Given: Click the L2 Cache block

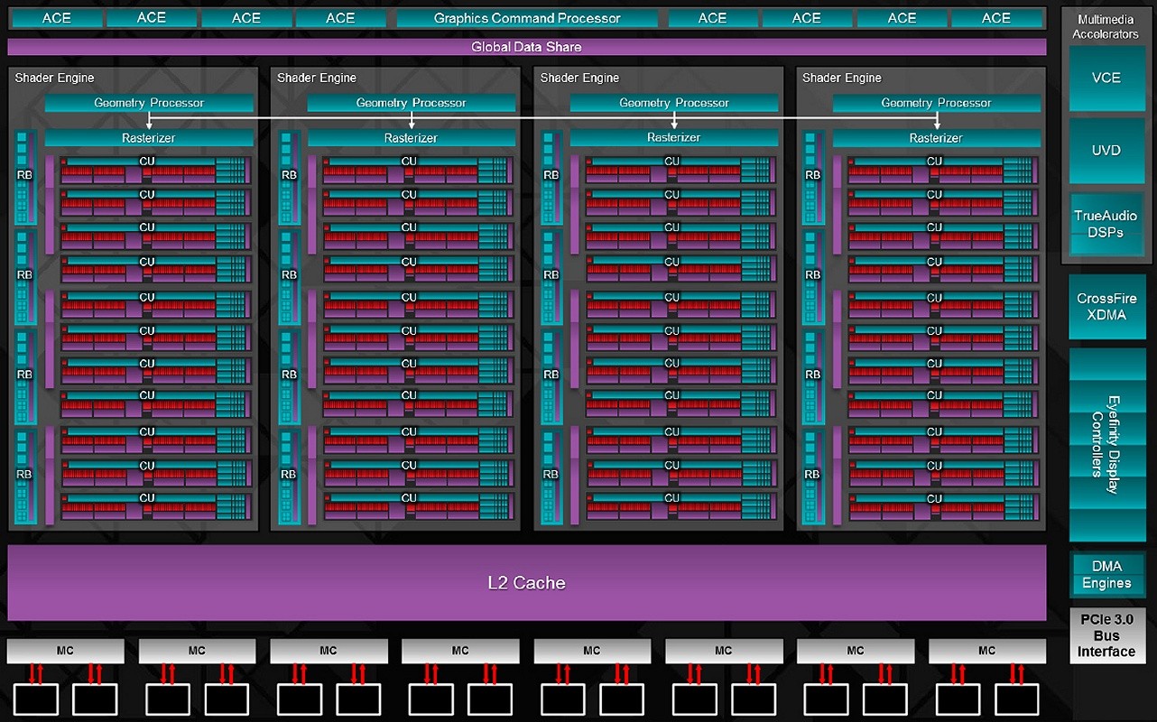Looking at the screenshot, I should click(527, 583).
